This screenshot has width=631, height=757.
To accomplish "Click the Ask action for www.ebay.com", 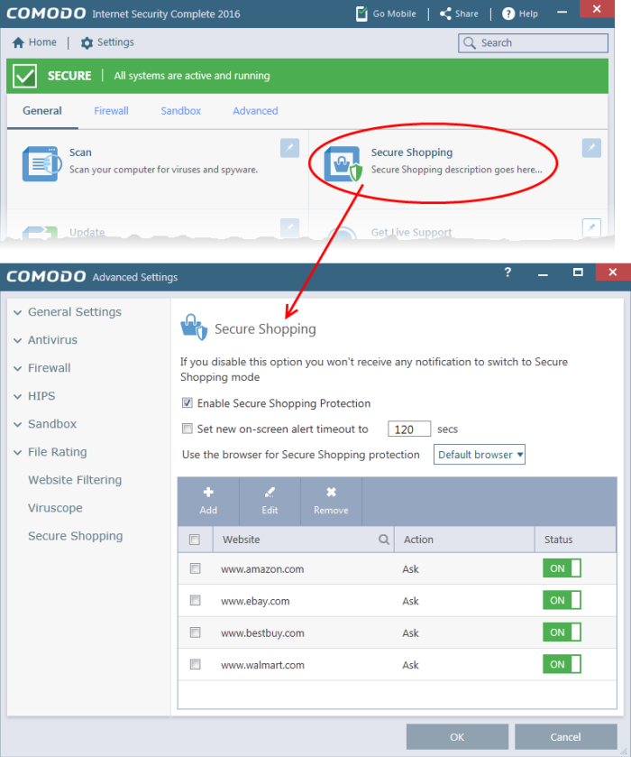I will point(410,601).
